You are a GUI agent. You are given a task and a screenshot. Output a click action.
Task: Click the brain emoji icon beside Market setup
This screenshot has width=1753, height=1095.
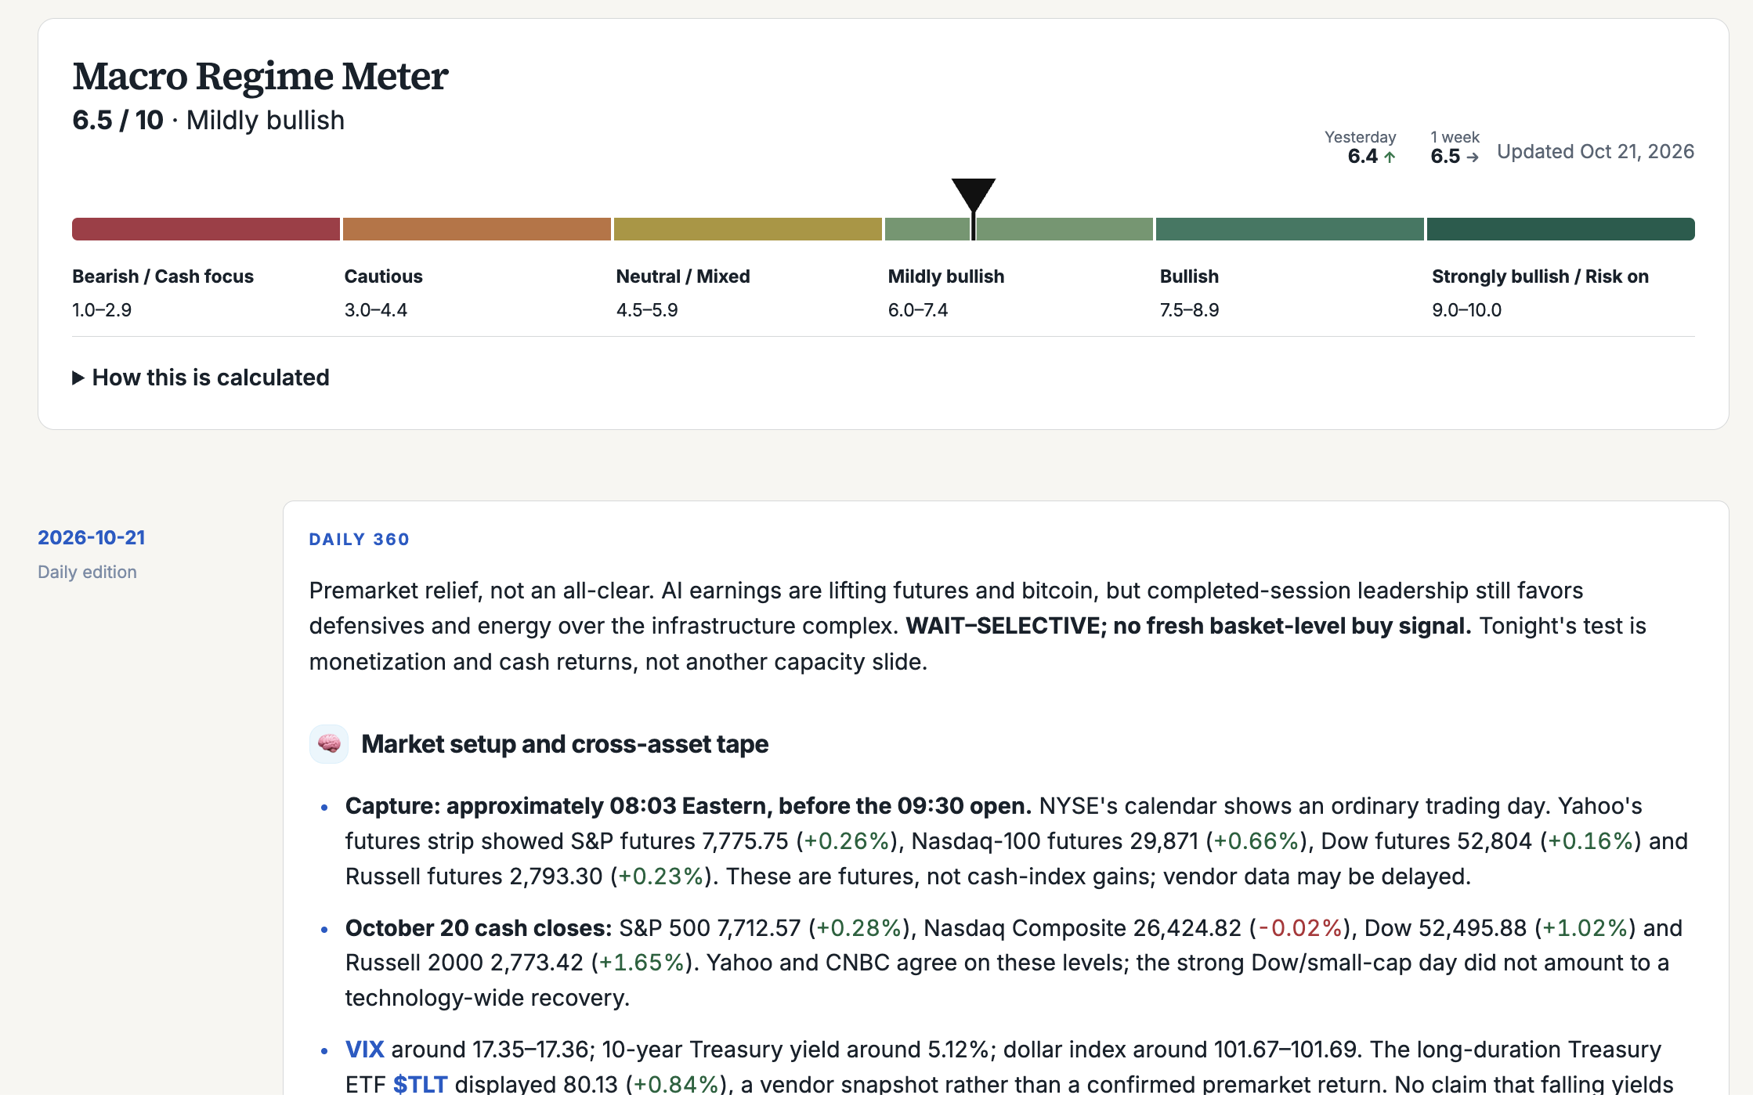[x=329, y=743]
